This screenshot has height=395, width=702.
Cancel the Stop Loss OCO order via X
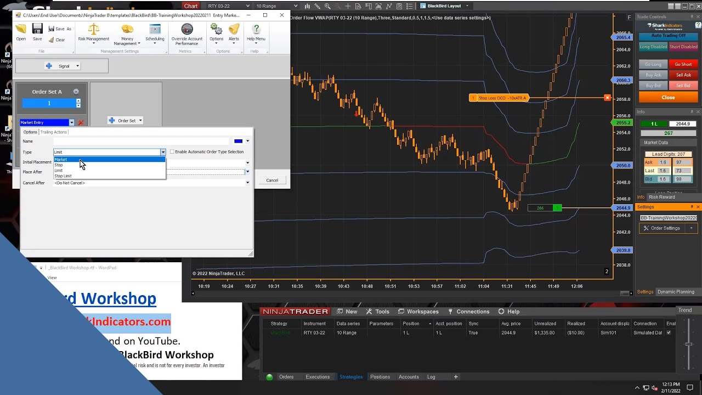(607, 98)
